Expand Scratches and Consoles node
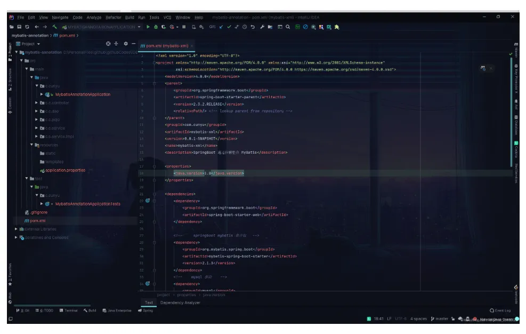The height and width of the screenshot is (334, 526). click(x=16, y=237)
